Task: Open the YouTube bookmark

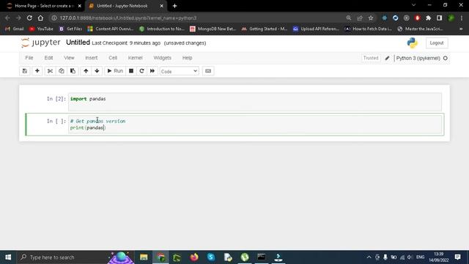Action: [x=41, y=29]
